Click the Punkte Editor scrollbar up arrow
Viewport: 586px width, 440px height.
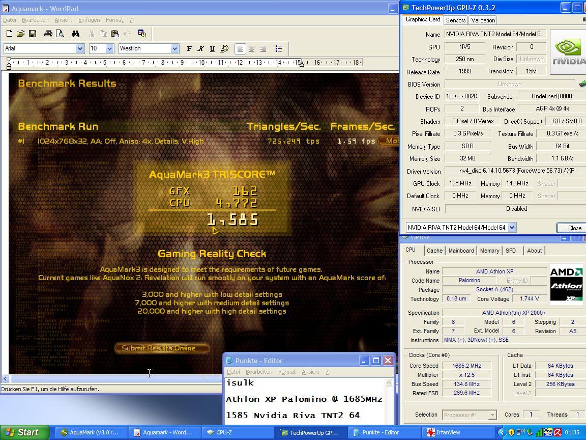click(x=389, y=383)
